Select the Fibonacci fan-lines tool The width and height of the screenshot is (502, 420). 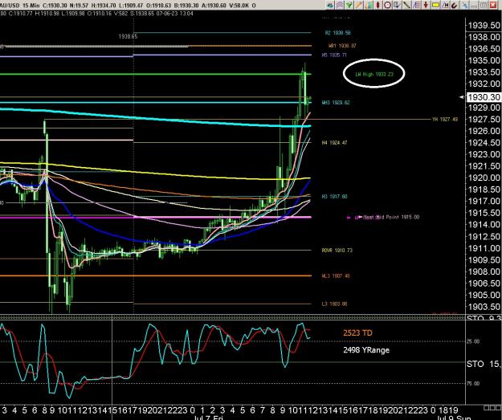pos(416,5)
